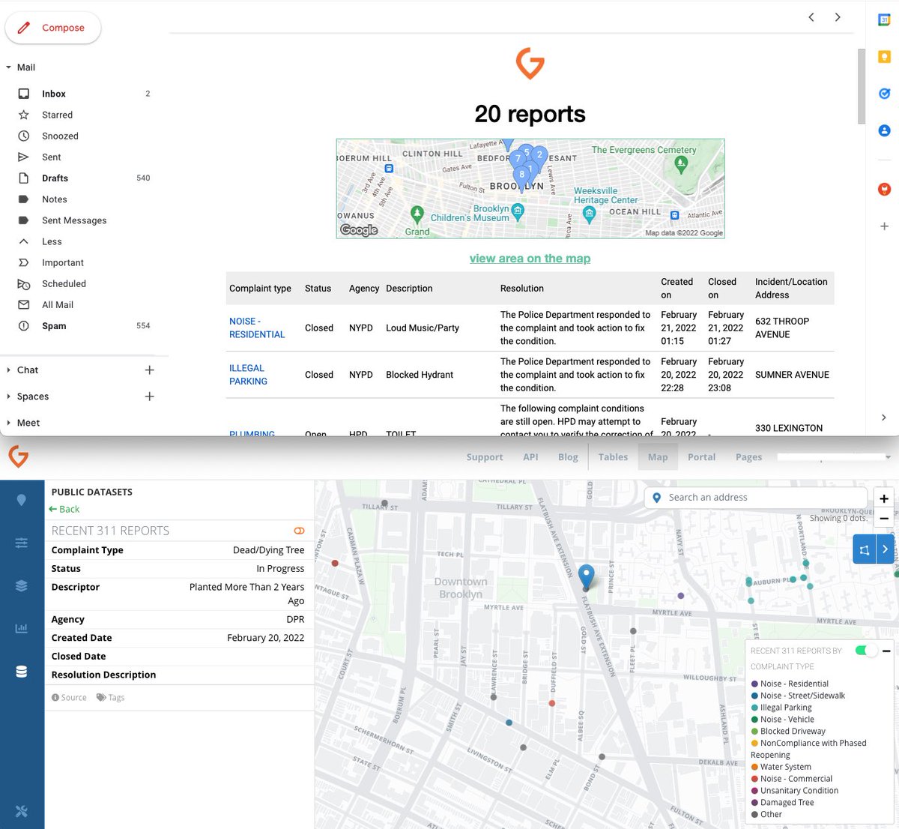The height and width of the screenshot is (829, 899).
Task: Expand the Meet section
Action: (x=8, y=423)
